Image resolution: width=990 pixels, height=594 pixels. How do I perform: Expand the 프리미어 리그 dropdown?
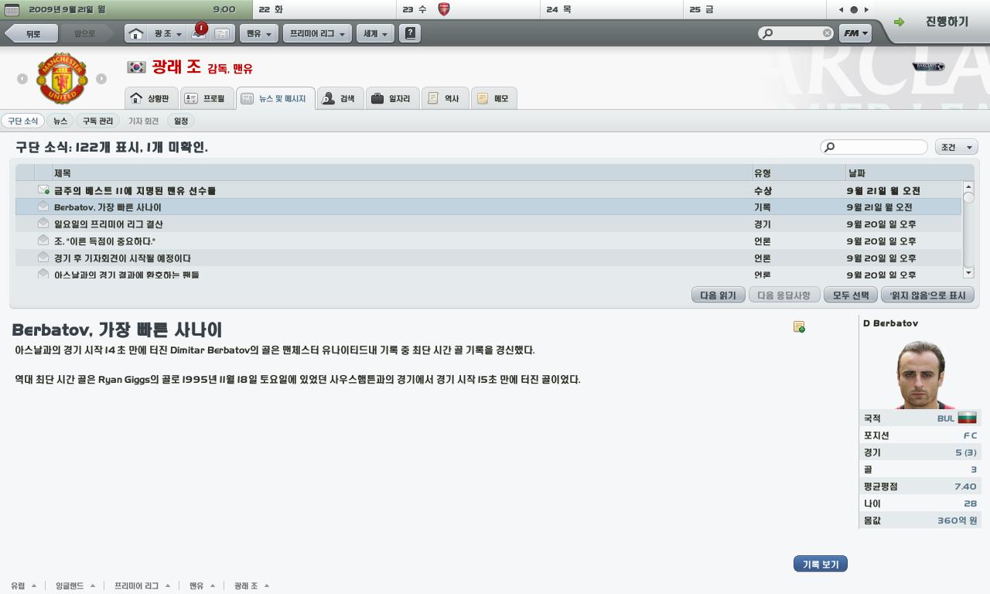[x=317, y=34]
